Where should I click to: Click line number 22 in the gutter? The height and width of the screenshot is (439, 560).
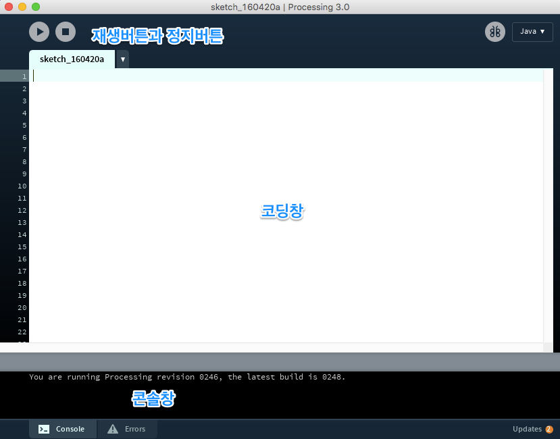(x=22, y=332)
